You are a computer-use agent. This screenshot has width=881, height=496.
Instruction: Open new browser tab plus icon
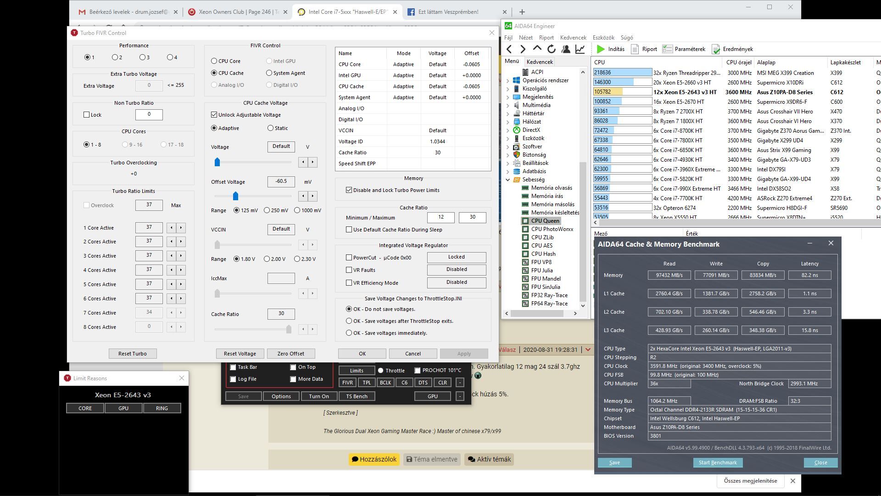point(522,12)
